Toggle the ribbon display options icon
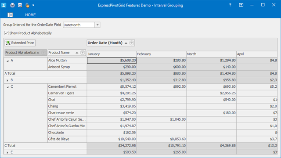Viewport: 281px width, 158px height. [241, 5]
